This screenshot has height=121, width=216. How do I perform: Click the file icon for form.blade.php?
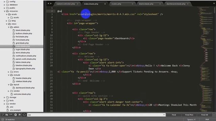(13, 40)
